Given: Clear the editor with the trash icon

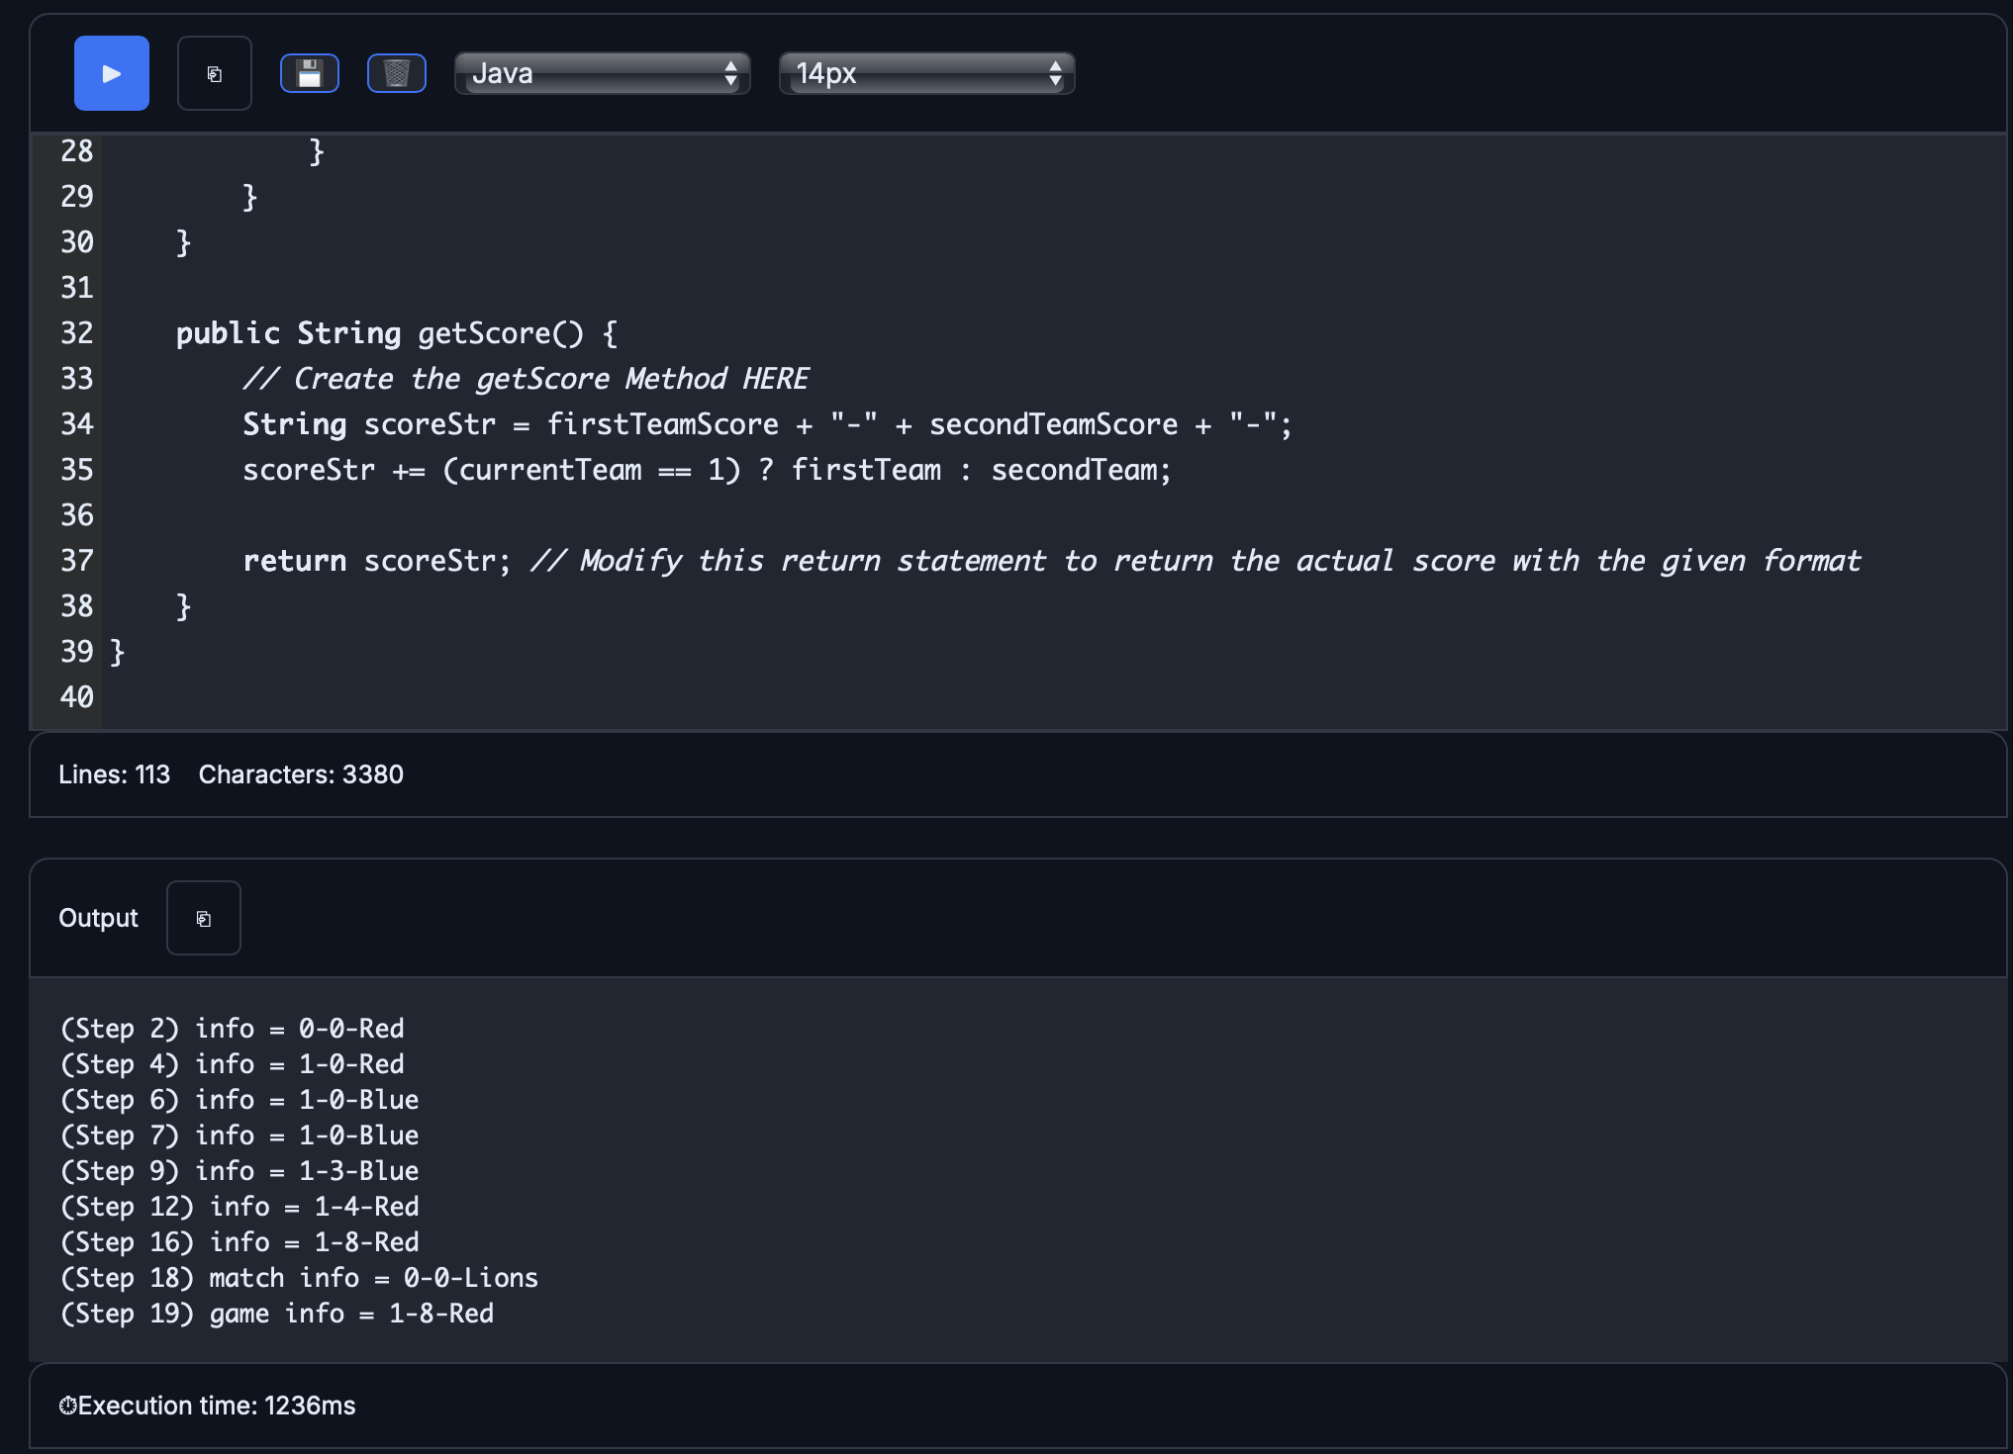Looking at the screenshot, I should (x=396, y=72).
